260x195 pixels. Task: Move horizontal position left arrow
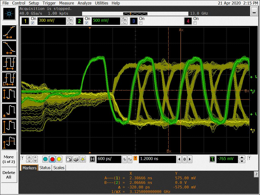point(179,159)
